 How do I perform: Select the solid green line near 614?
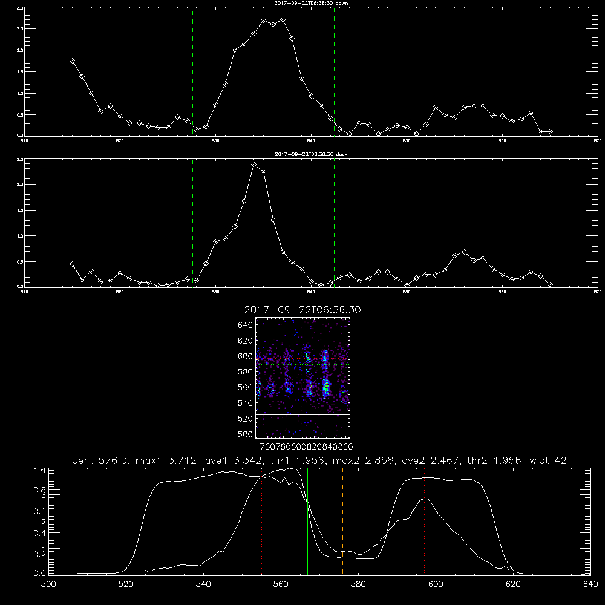click(491, 522)
